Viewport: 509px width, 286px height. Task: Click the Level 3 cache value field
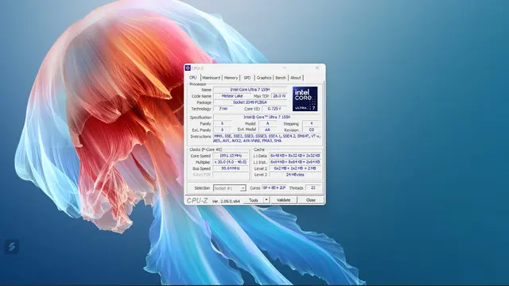click(295, 175)
